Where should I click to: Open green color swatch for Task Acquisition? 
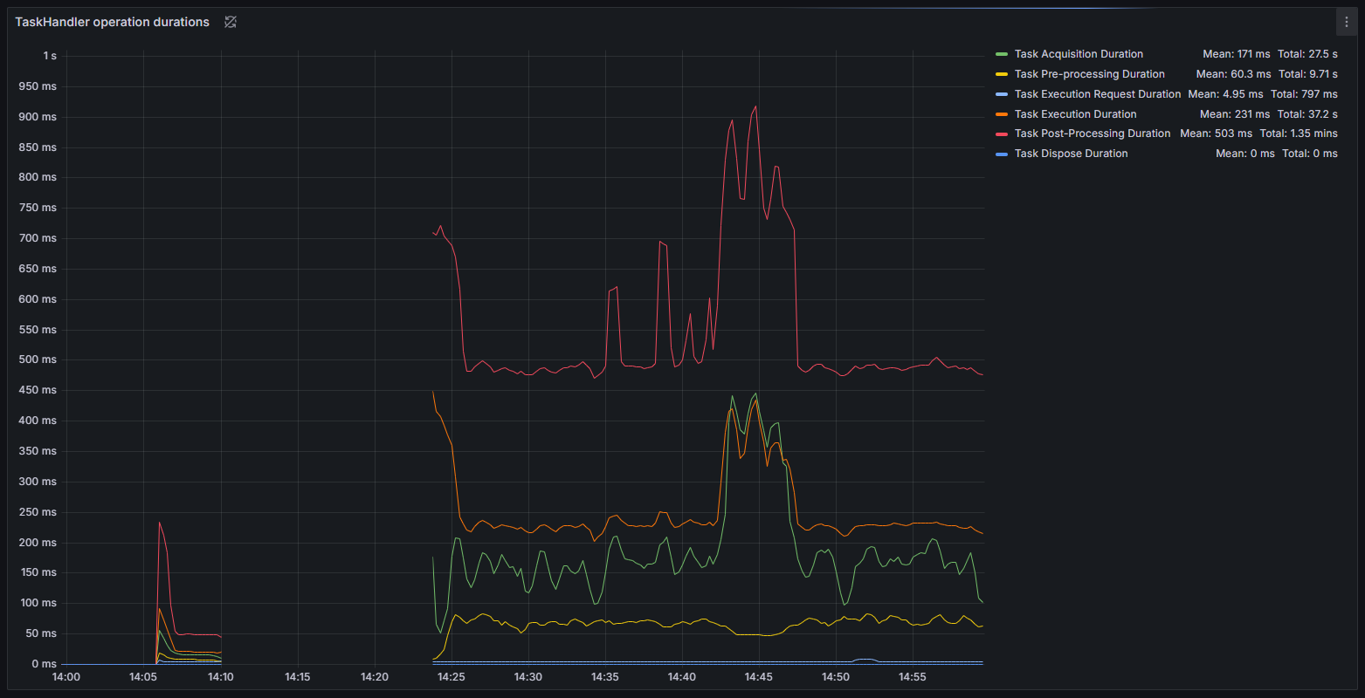point(1002,54)
